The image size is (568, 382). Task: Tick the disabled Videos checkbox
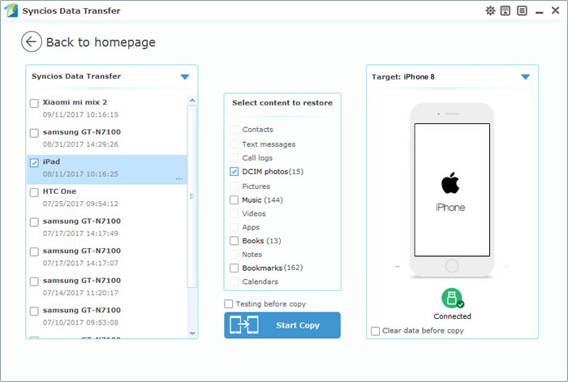tap(234, 213)
